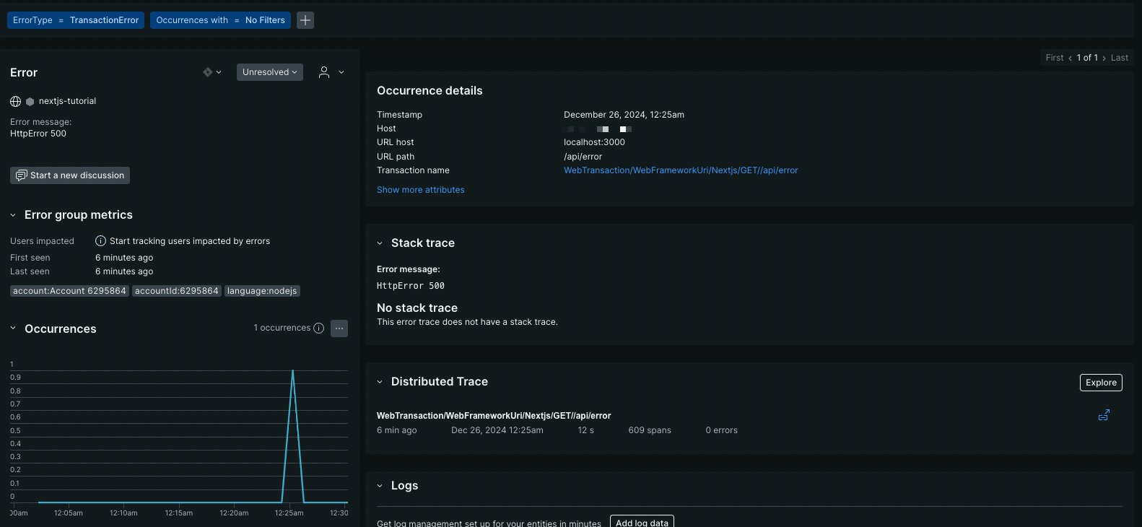
Task: Click the occurrence spike at 12:25am
Action: coord(292,371)
